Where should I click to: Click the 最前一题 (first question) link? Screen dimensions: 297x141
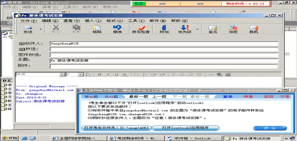point(139,97)
